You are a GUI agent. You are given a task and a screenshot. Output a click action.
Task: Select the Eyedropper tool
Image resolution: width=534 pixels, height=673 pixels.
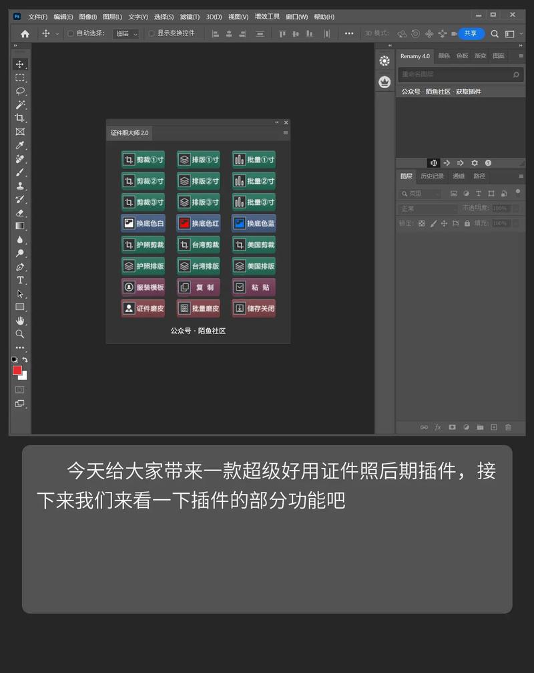tap(20, 145)
